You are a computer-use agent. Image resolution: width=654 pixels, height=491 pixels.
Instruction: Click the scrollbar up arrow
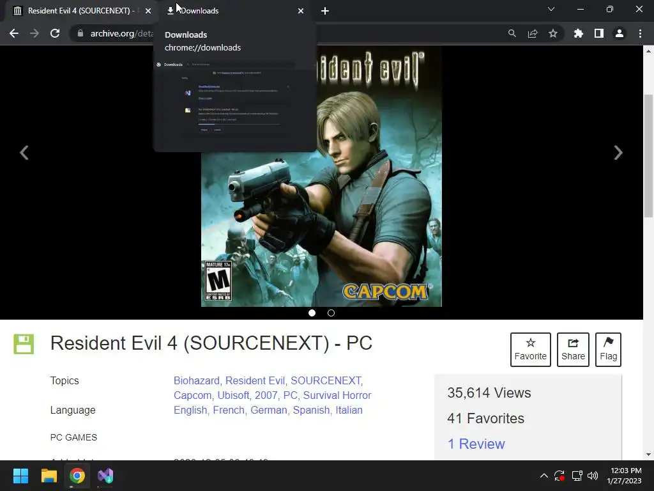tap(648, 51)
